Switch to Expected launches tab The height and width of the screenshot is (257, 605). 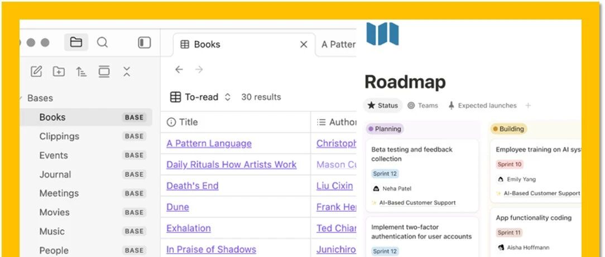pyautogui.click(x=482, y=105)
